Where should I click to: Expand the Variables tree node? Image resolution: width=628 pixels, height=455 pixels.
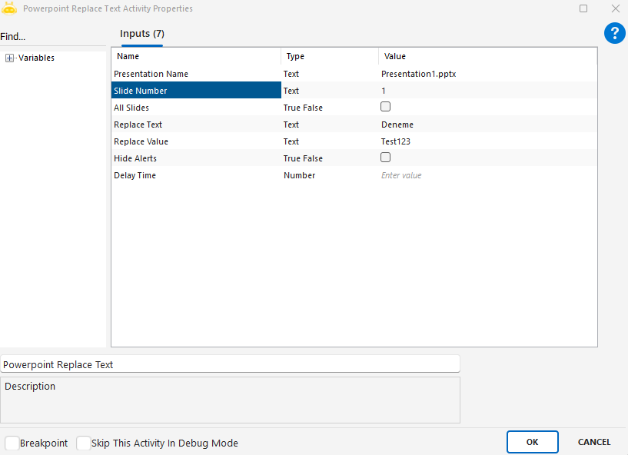[x=9, y=58]
